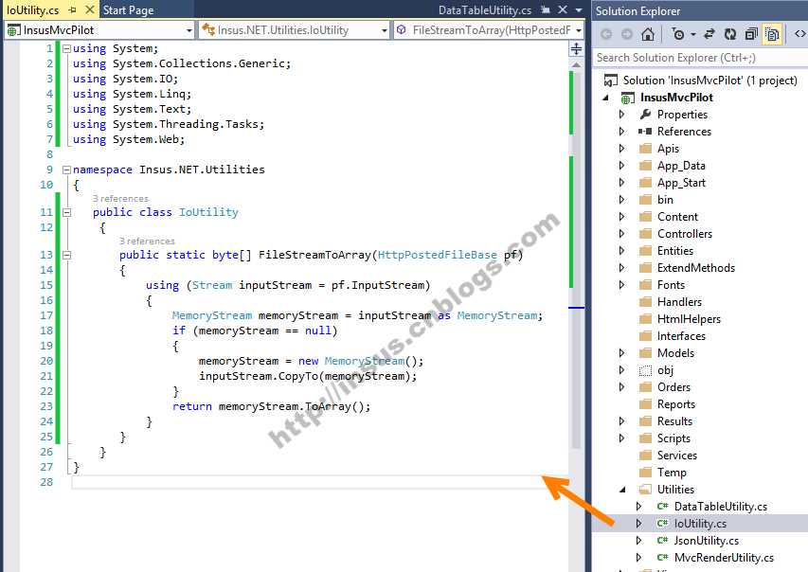
Task: Click the References node icon
Action: click(x=645, y=131)
